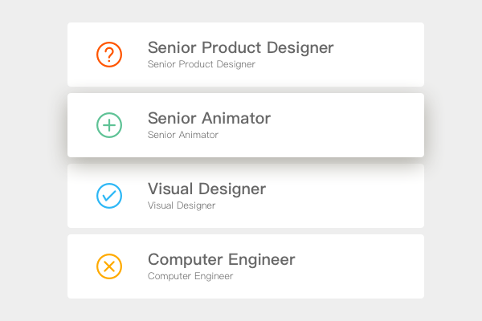Select the Senior Product Designer heading

click(x=240, y=47)
